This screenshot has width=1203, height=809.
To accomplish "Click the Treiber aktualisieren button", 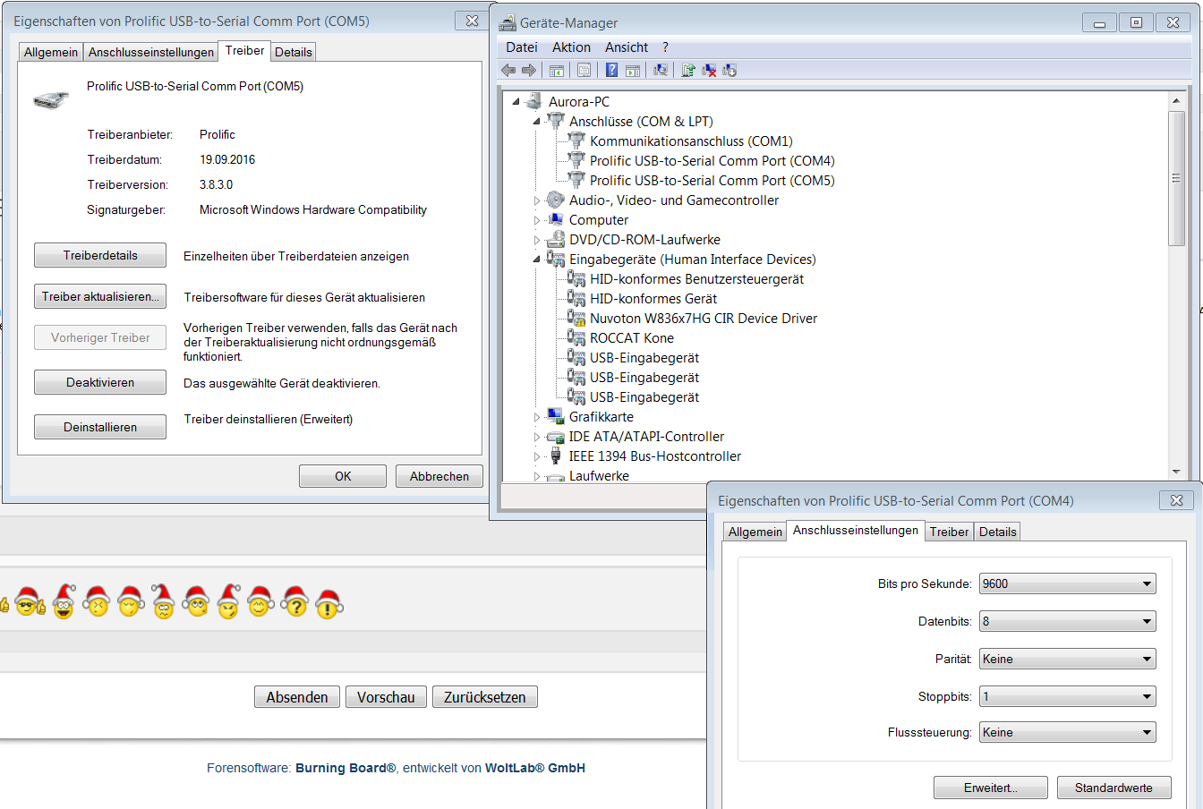I will tap(100, 296).
